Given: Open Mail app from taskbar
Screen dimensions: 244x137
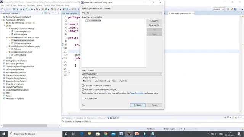Looking at the screenshot, I should tap(114, 134).
